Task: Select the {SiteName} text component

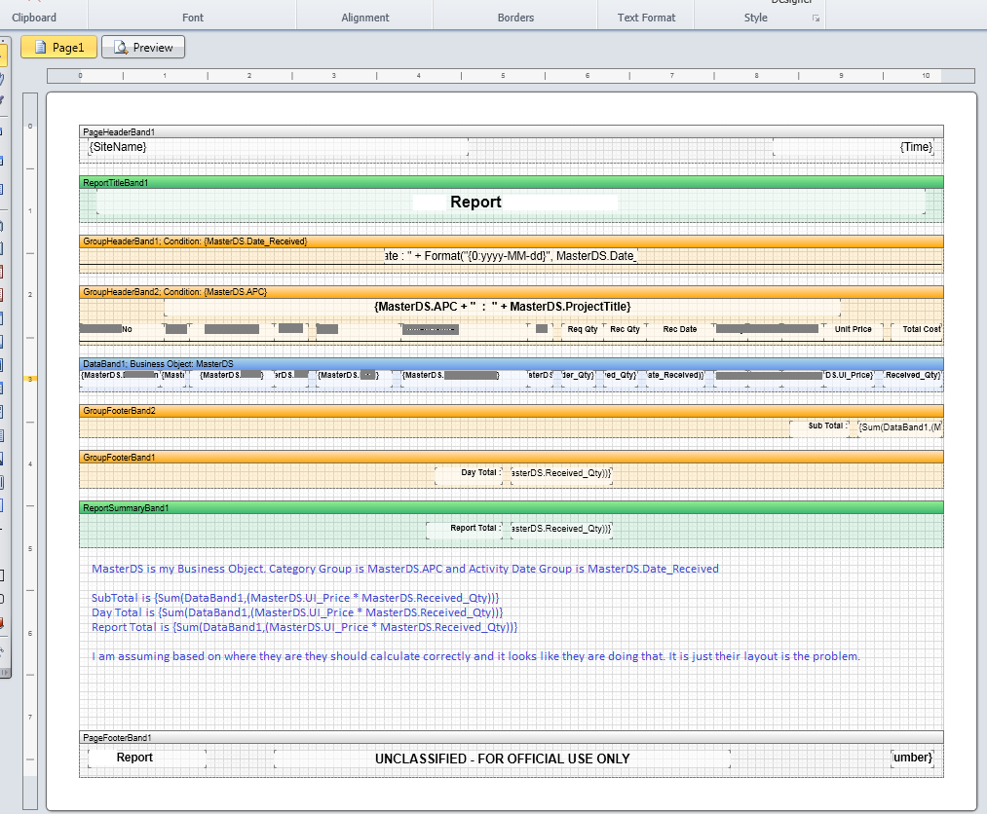Action: [x=118, y=147]
